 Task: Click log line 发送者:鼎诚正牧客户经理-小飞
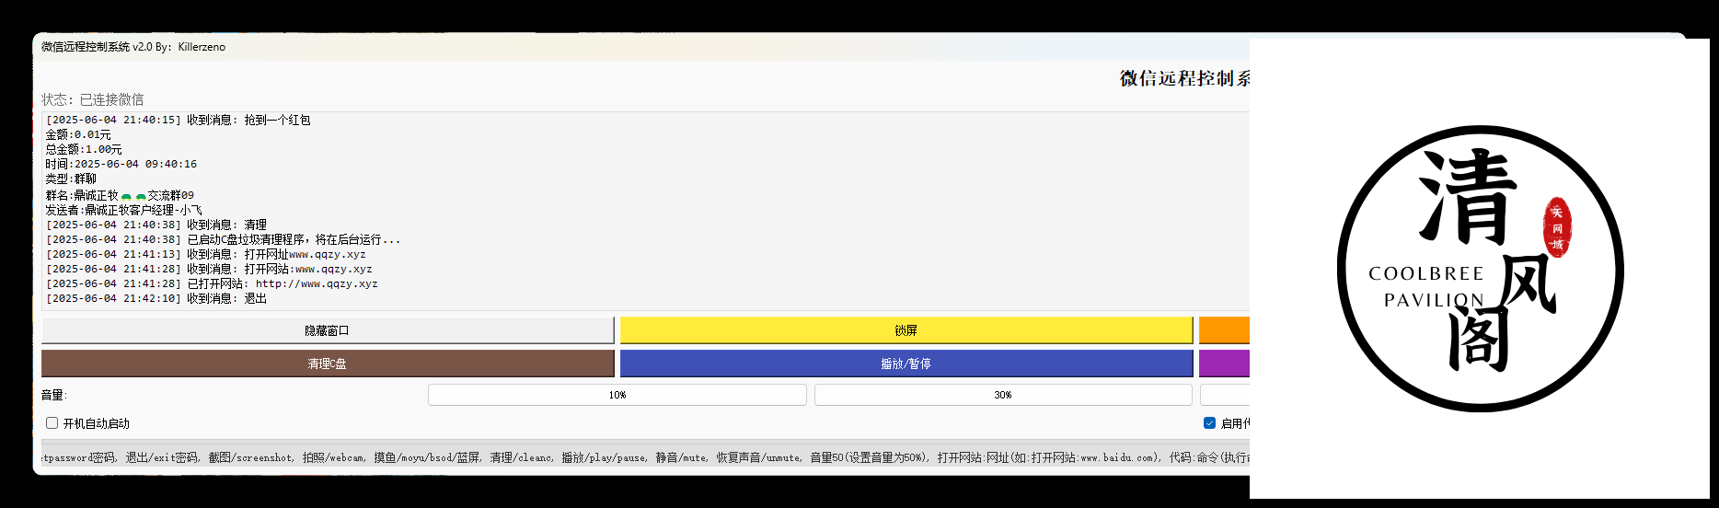click(123, 210)
